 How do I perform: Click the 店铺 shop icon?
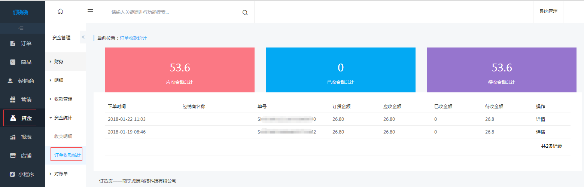(x=13, y=156)
